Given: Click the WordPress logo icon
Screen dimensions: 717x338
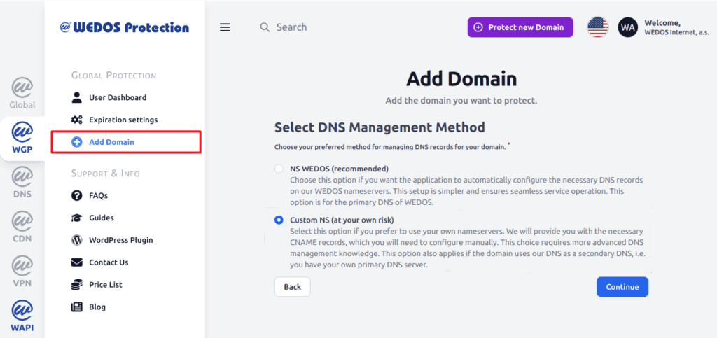Looking at the screenshot, I should click(77, 240).
